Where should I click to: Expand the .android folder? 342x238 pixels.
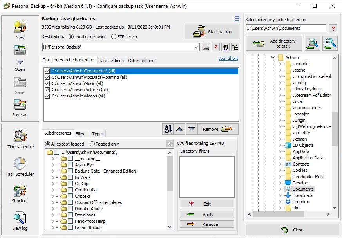click(x=280, y=64)
